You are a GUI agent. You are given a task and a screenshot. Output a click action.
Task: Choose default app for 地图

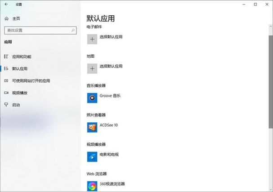111,66
